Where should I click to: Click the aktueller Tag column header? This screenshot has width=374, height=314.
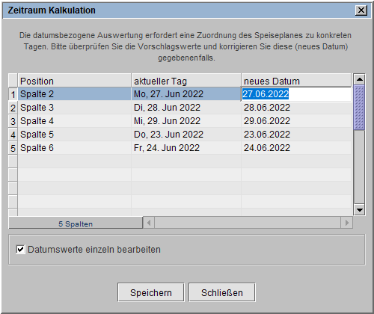186,81
